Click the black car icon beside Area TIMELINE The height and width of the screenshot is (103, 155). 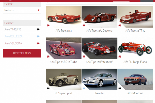coord(38,29)
